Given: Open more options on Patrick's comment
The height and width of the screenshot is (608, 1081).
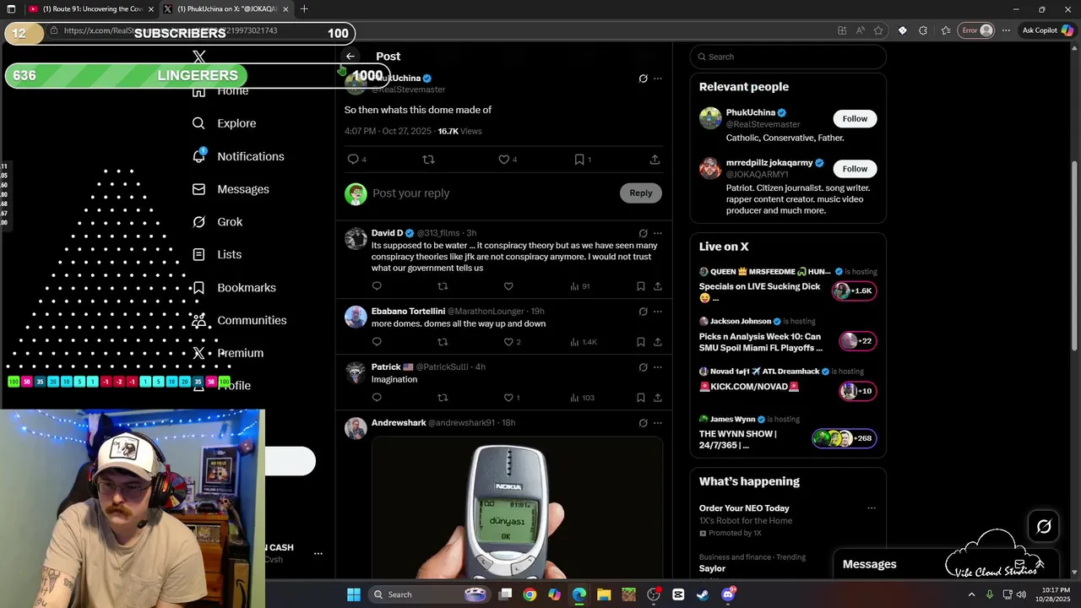Looking at the screenshot, I should (x=658, y=367).
